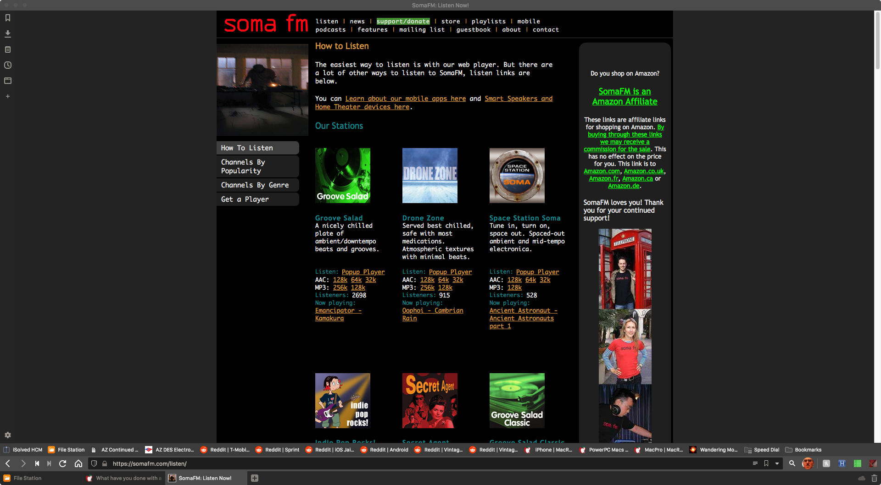The width and height of the screenshot is (881, 485).
Task: Open a new tab with the plus button
Action: coord(255,478)
